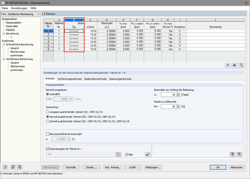The image size is (250, 179).
Task: Click the filter icon below the table
Action: coord(228,65)
